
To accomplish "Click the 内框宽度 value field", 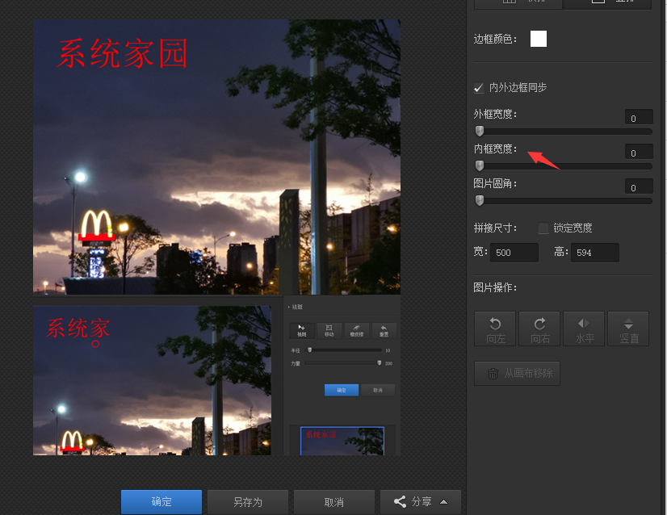I will click(639, 152).
